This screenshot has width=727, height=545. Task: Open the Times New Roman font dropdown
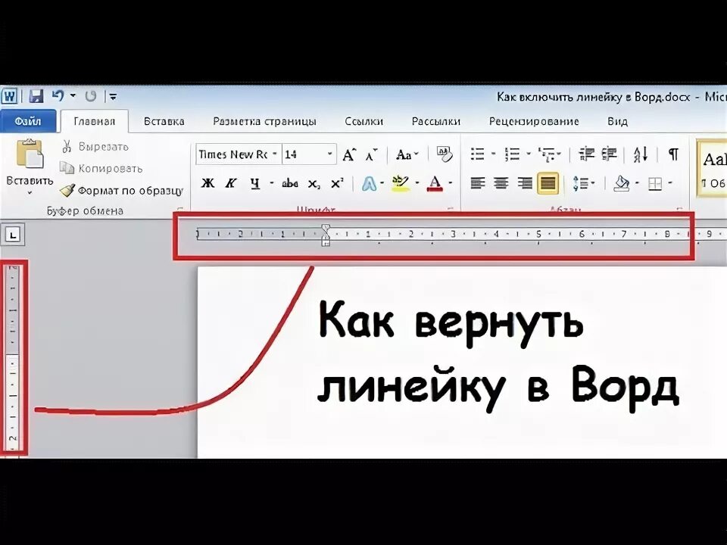coord(274,154)
